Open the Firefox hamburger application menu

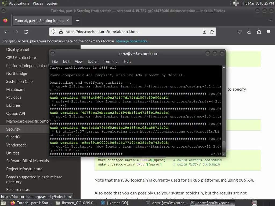point(269,32)
